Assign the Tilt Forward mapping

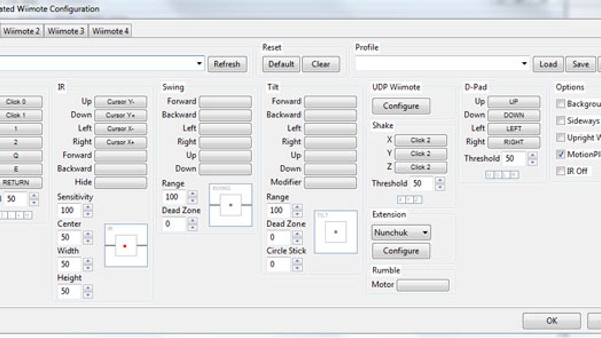[331, 102]
